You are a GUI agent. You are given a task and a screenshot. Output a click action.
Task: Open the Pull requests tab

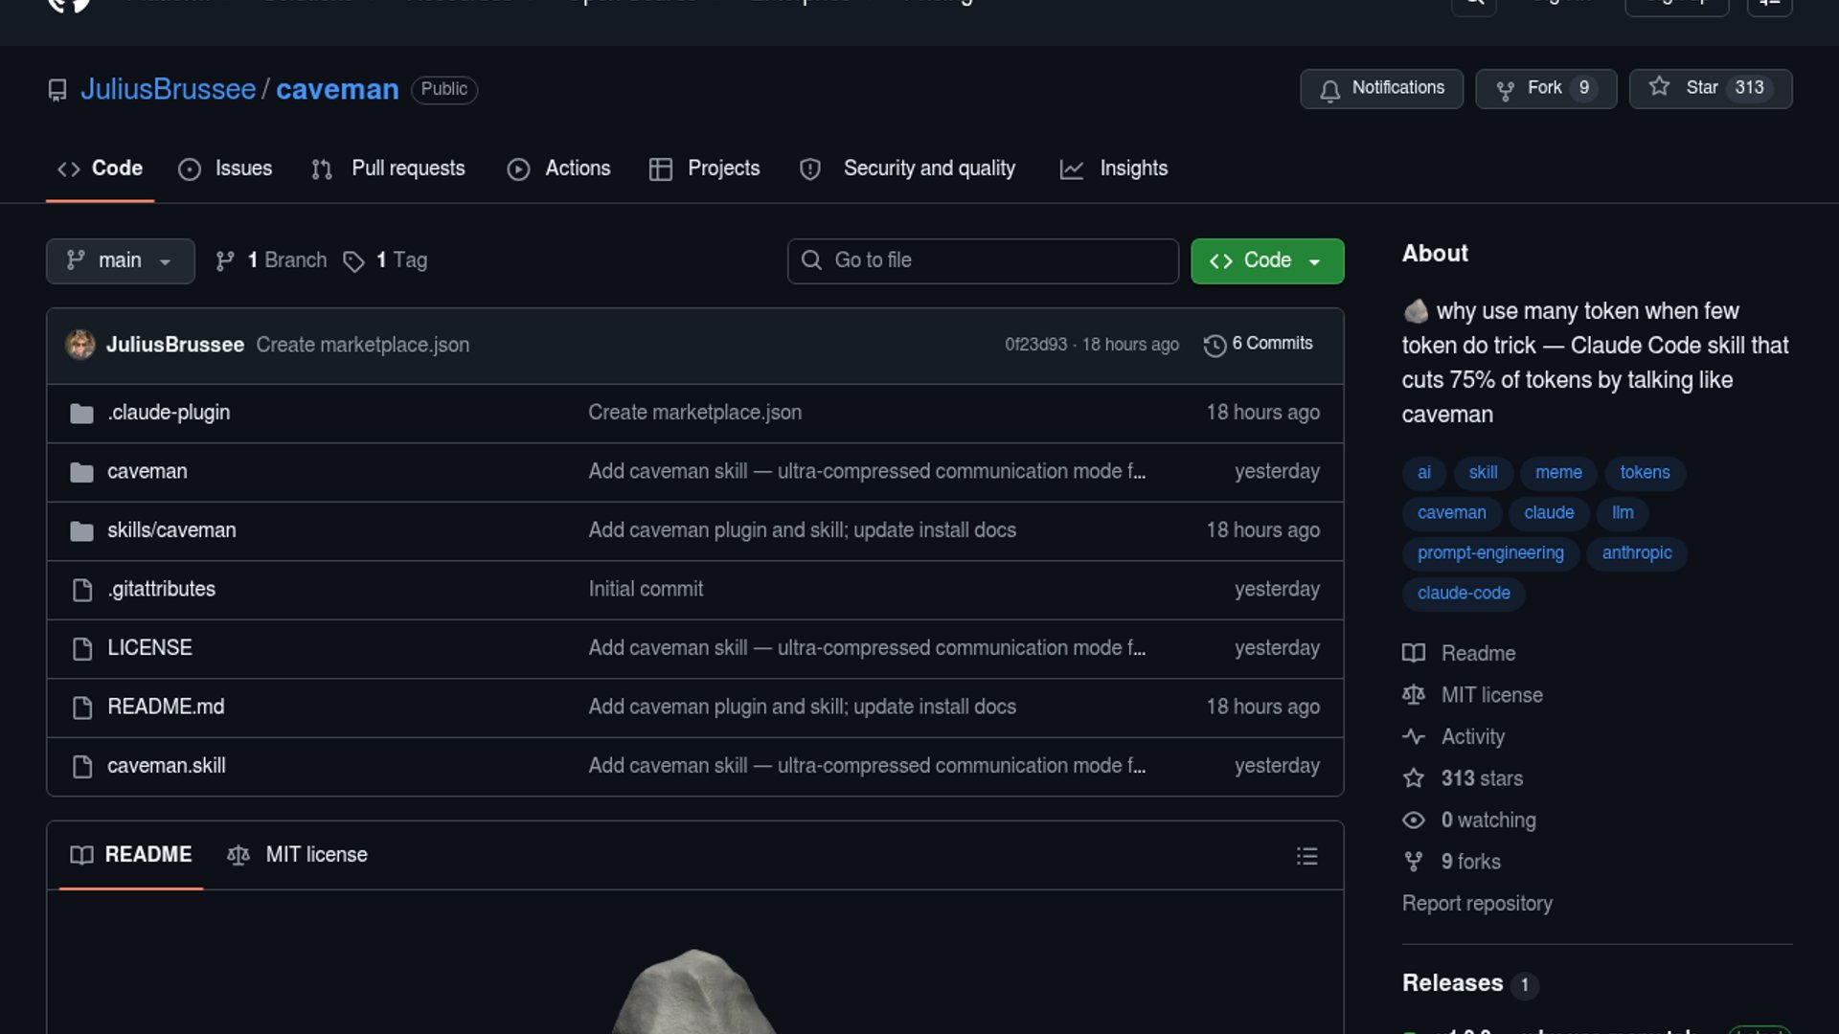coord(388,169)
